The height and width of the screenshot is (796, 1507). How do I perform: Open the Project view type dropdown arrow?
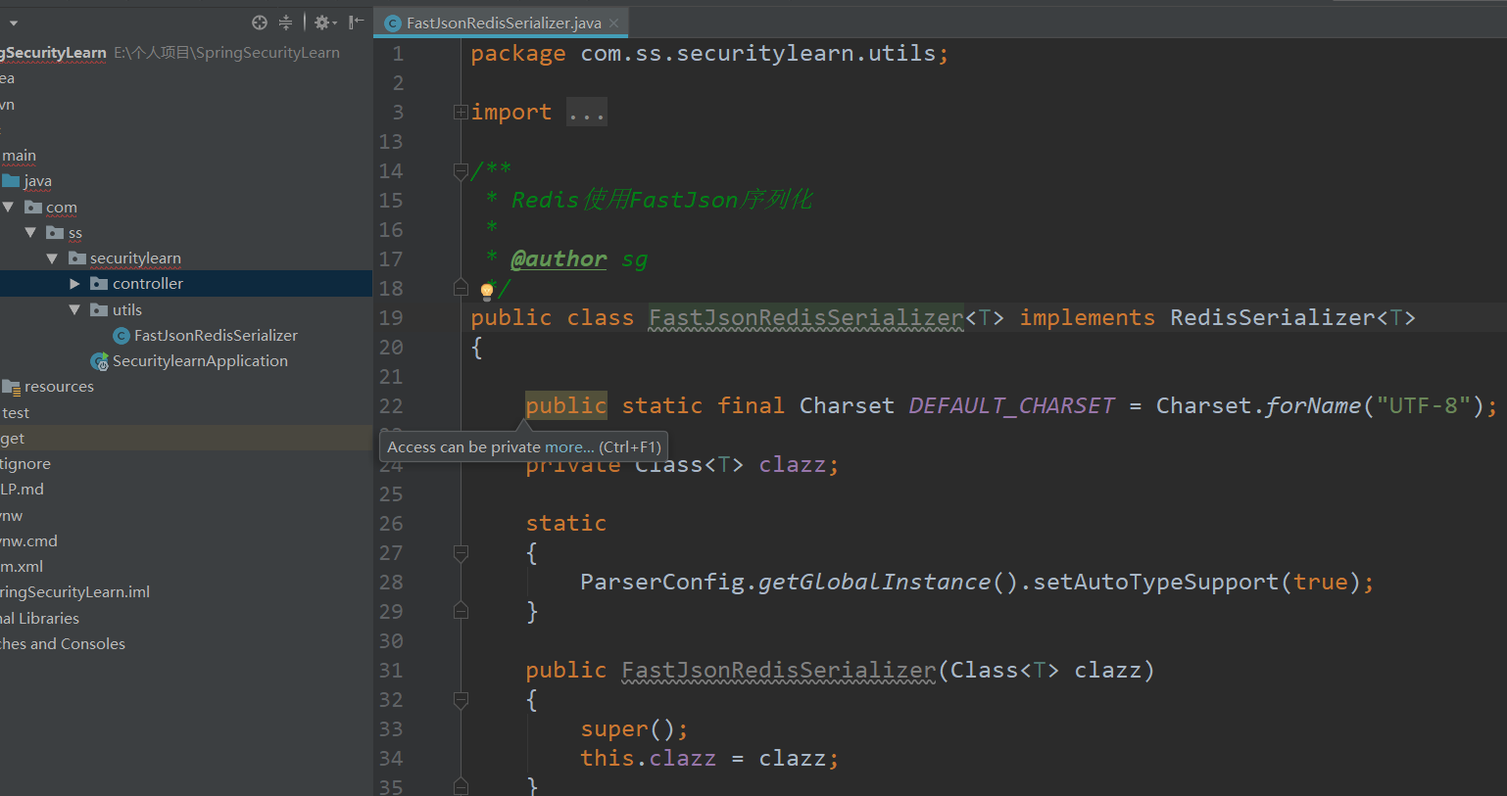13,23
